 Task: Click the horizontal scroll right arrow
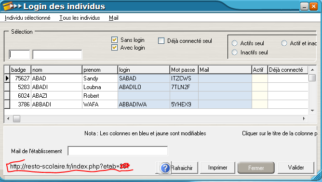coord(304,118)
